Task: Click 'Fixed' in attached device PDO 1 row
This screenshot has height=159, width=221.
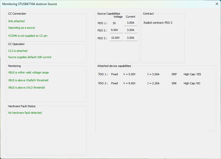Action: [114, 74]
